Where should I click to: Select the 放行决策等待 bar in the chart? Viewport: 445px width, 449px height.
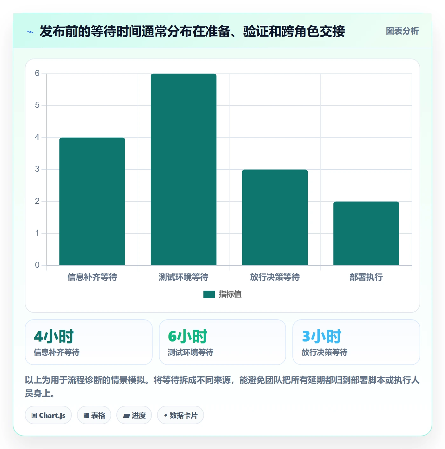click(x=275, y=218)
